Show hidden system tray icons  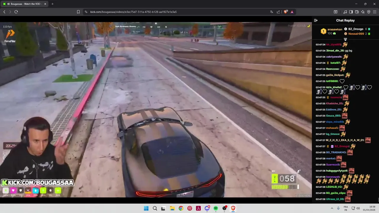(x=332, y=208)
